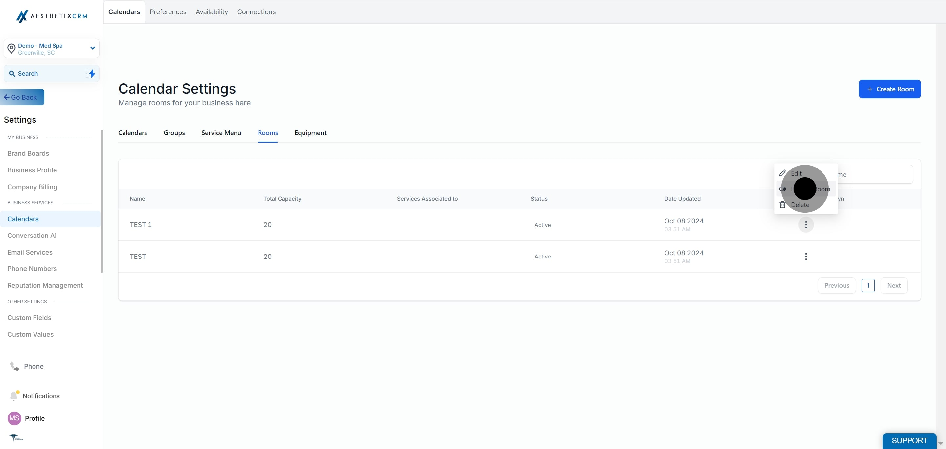Screen dimensions: 946x449
Task: Click the lightning bolt quick actions icon
Action: [92, 74]
